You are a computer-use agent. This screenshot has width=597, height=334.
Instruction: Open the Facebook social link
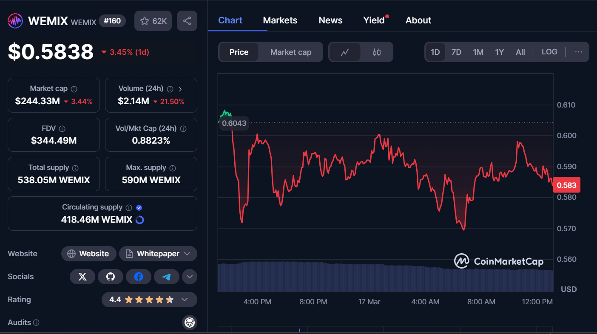(x=139, y=277)
